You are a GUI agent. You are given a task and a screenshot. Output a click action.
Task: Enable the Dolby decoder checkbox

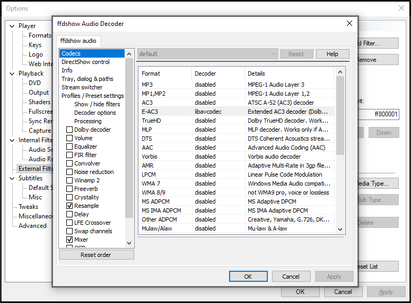69,130
